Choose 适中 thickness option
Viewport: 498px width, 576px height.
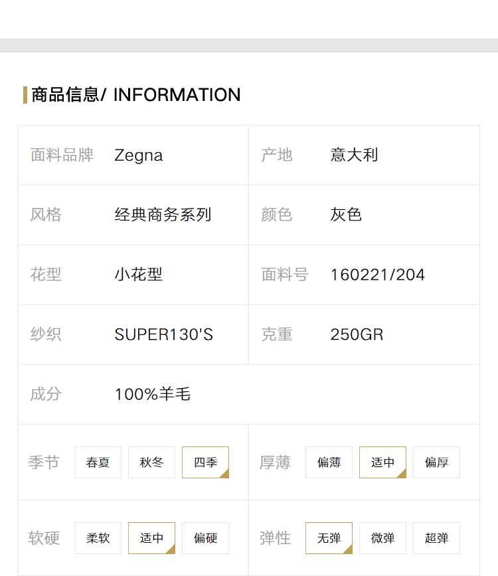coord(382,462)
